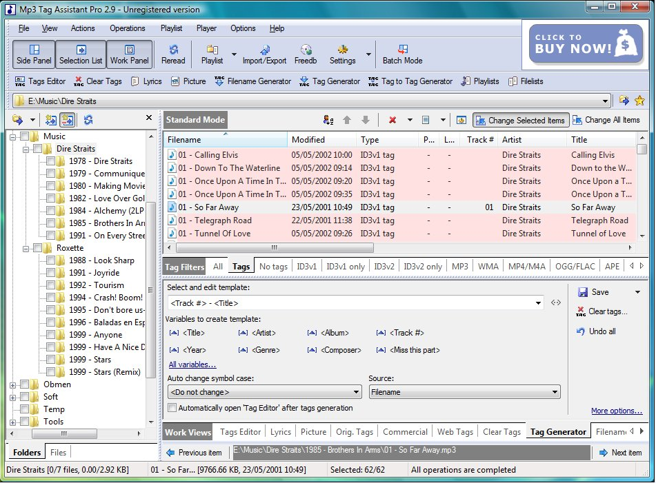
Task: Close the side panel with the X
Action: 148,118
